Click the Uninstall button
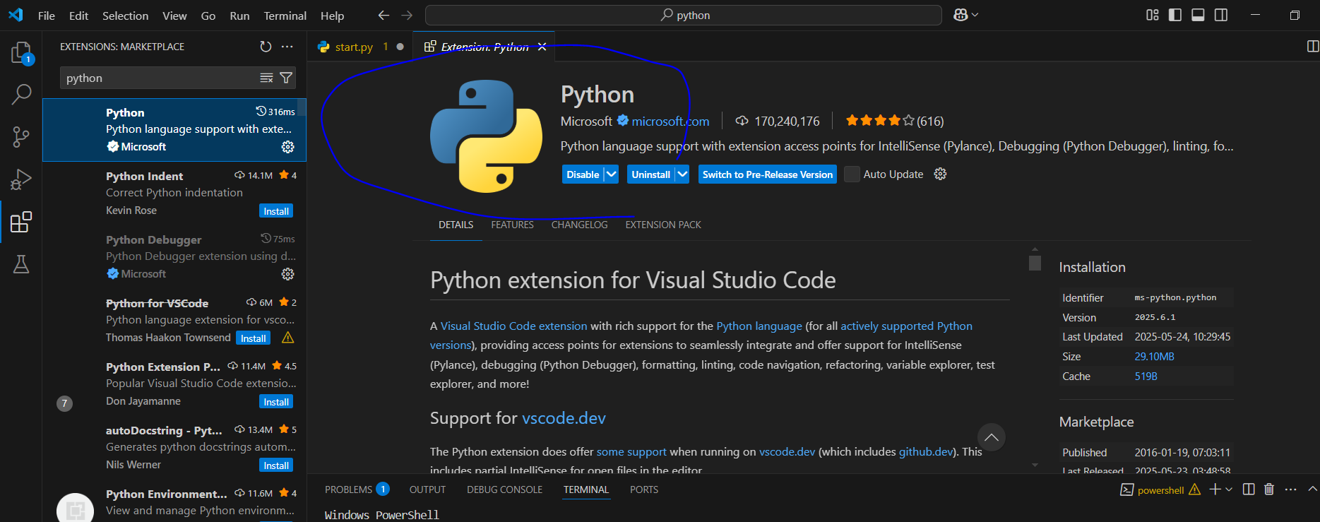 click(650, 174)
